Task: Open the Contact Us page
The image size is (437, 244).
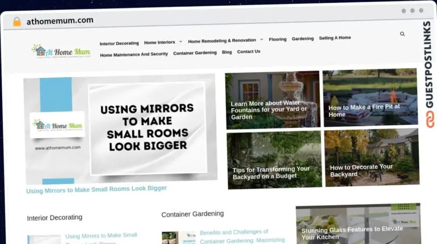Action: [x=249, y=51]
